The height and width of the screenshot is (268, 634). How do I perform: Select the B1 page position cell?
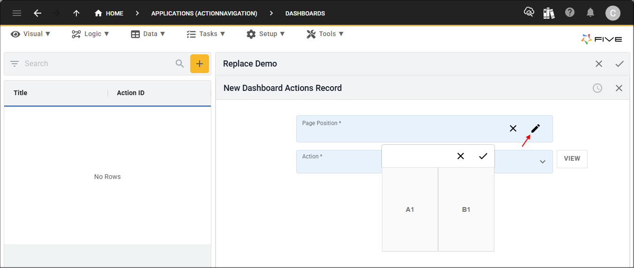(466, 209)
